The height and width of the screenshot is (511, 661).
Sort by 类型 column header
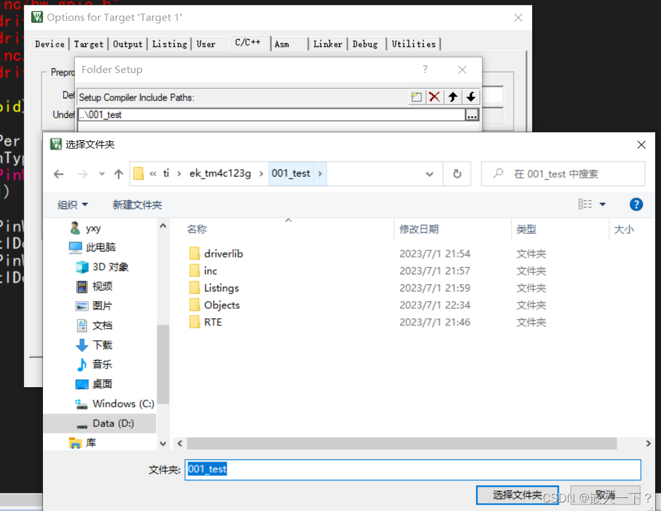click(526, 229)
